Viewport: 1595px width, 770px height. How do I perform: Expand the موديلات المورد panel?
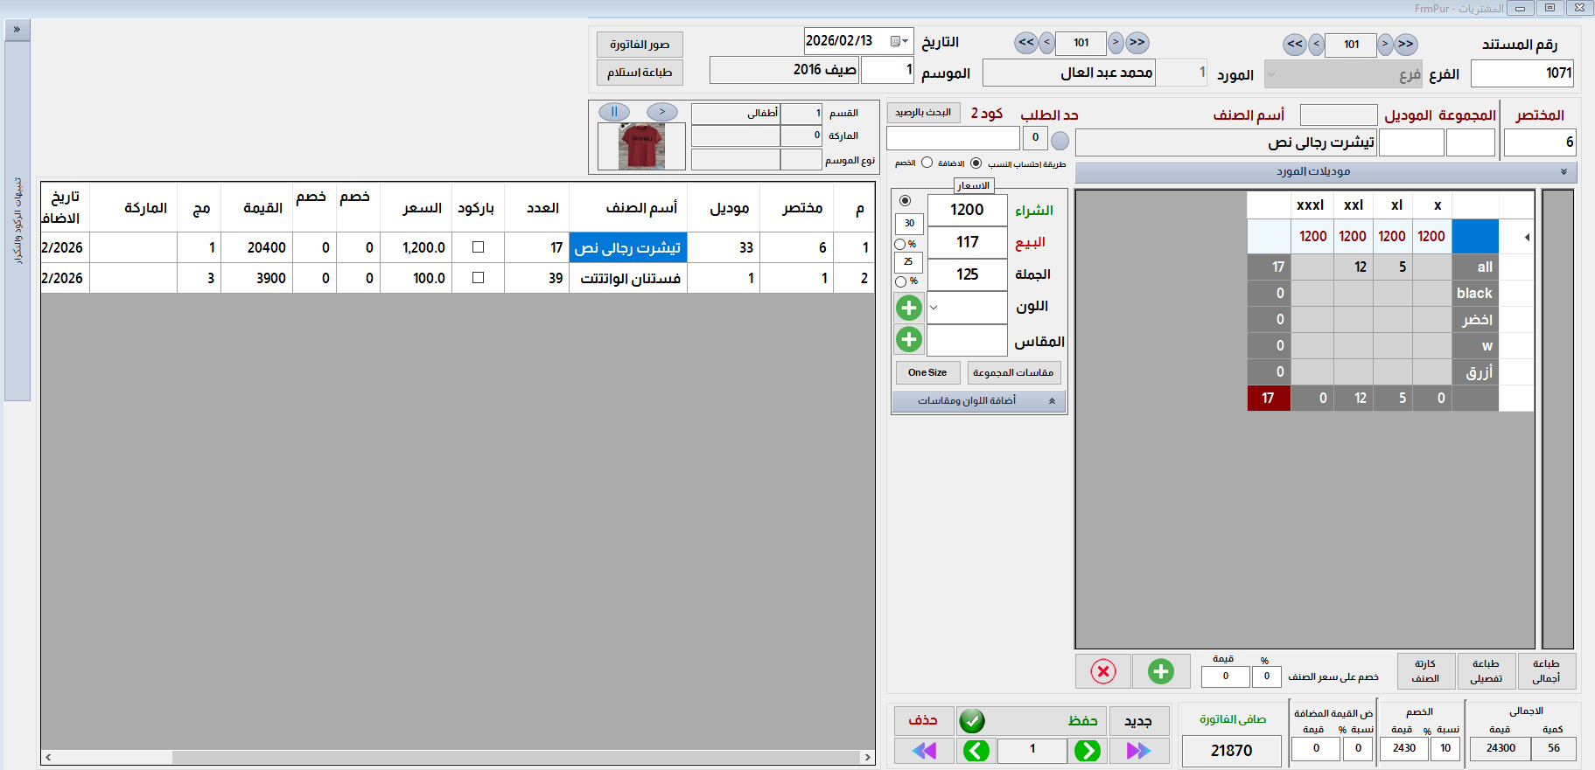click(1564, 172)
